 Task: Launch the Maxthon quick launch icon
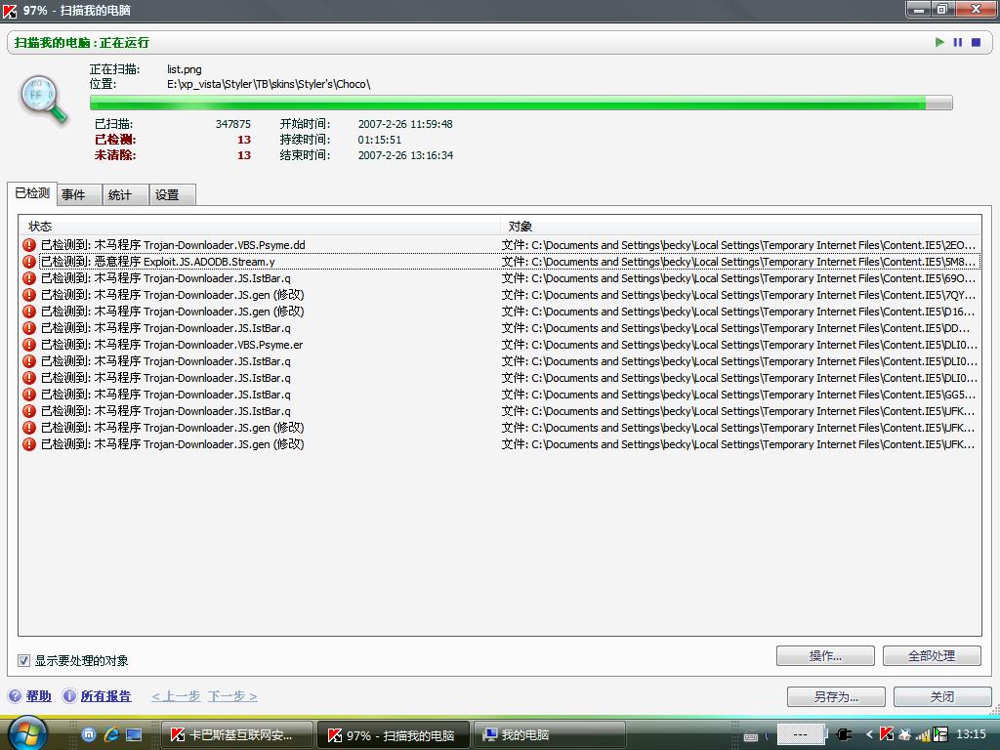[x=89, y=734]
